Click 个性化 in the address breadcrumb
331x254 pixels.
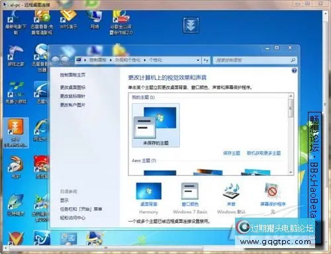click(156, 60)
